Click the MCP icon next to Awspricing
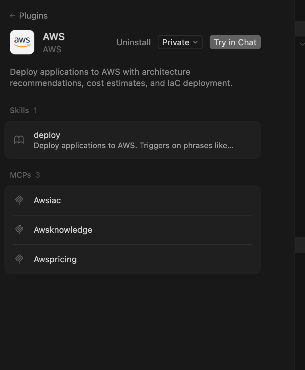The height and width of the screenshot is (370, 305). 19,259
